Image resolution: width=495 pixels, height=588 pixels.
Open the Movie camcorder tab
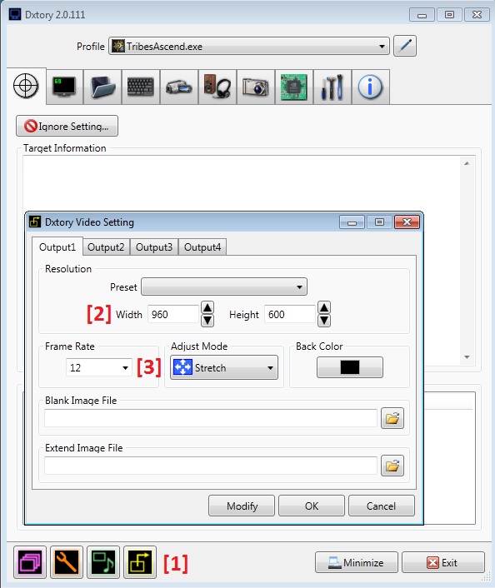click(x=179, y=87)
